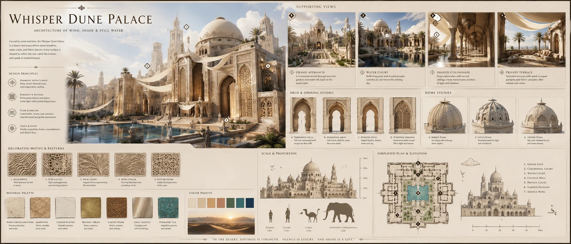This screenshot has height=244, width=571.
Task: Choose the terracotta color swatch
Action: 221,203
